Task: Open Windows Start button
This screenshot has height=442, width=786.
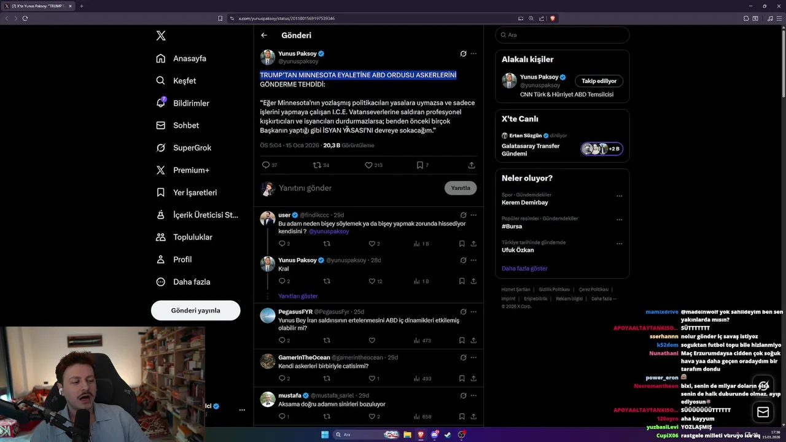Action: coord(325,435)
